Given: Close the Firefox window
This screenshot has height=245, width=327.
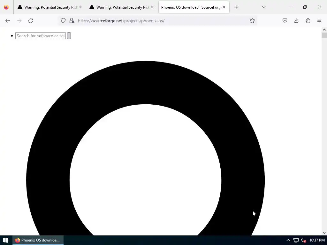Looking at the screenshot, I should [319, 7].
